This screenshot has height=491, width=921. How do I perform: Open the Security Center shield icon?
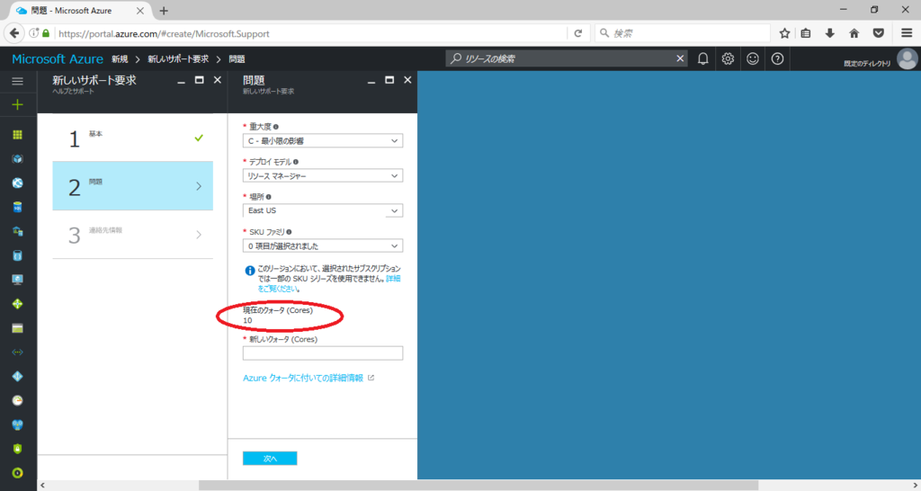(x=18, y=449)
